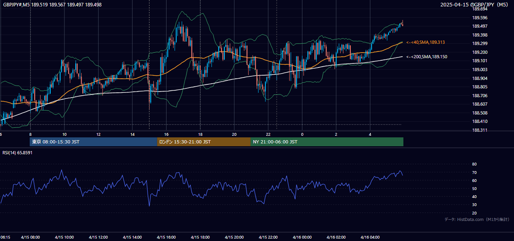This screenshot has height=241, width=514.
Task: Click the white 200 SMA label 189.150
Action: click(x=427, y=57)
